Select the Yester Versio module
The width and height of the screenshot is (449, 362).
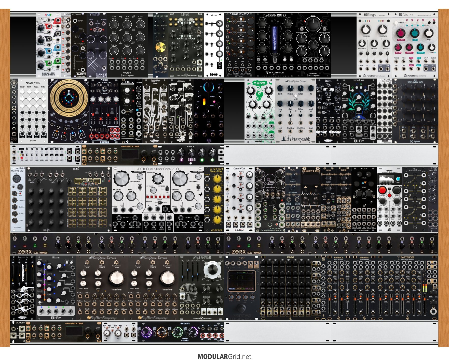coord(329,111)
